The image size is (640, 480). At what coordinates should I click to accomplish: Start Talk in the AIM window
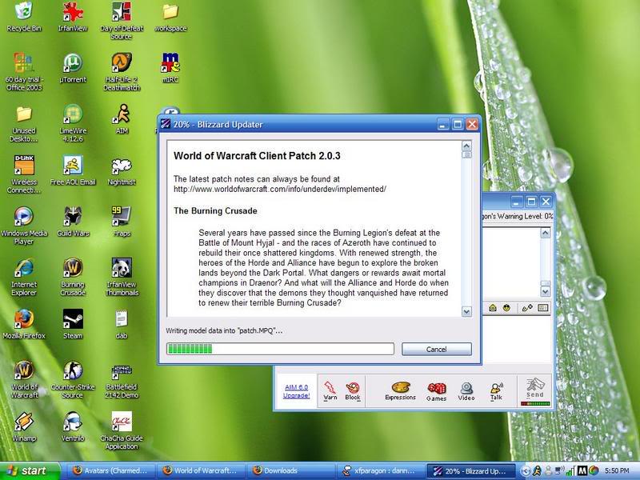[496, 391]
